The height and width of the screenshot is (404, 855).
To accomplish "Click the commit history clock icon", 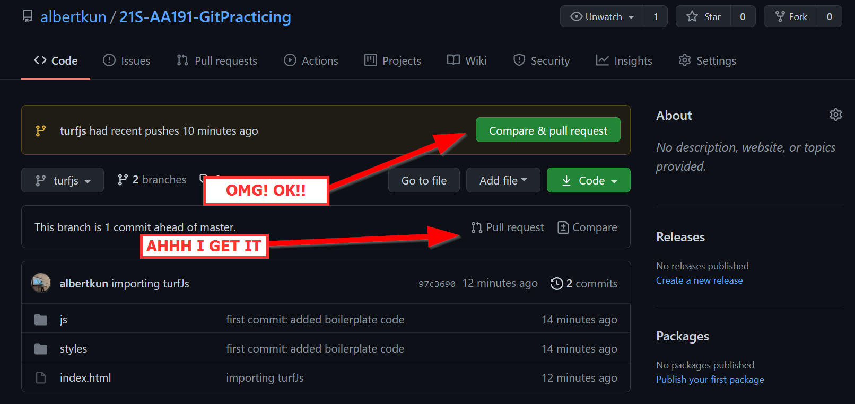I will coord(556,284).
